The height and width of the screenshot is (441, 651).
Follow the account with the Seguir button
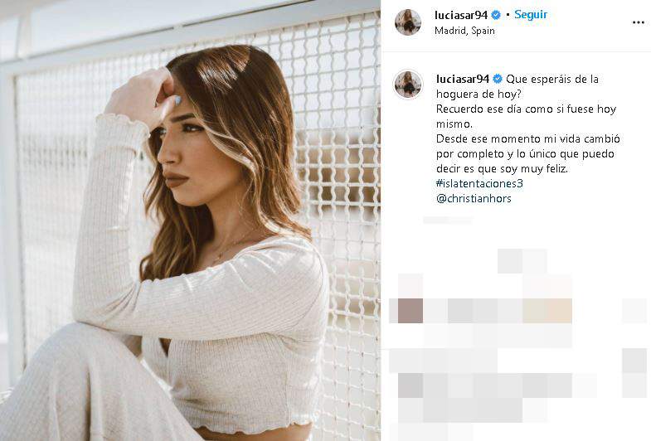tap(531, 15)
